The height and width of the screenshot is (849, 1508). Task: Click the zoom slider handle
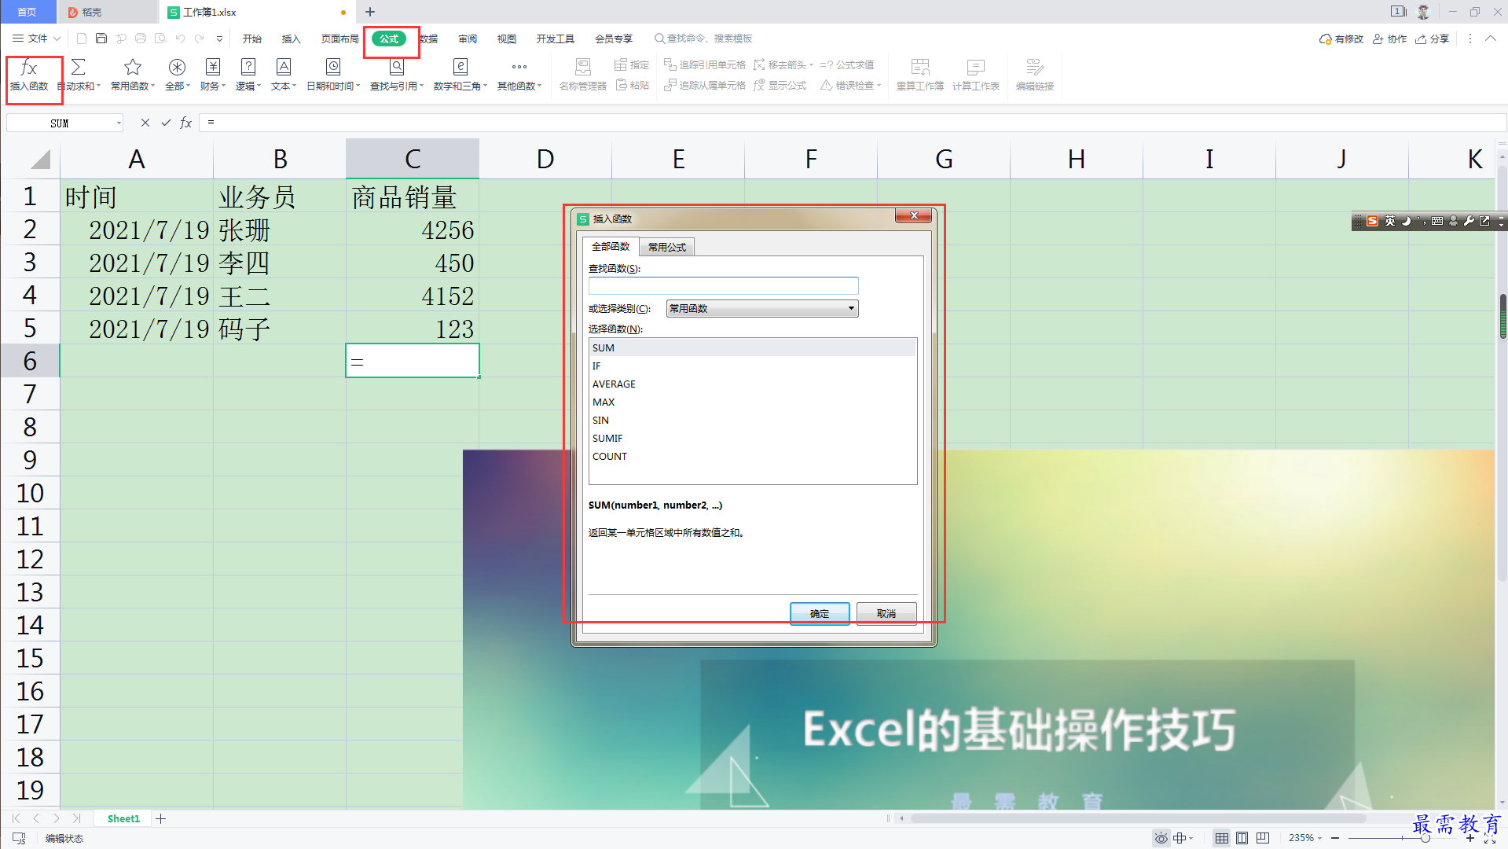1425,838
